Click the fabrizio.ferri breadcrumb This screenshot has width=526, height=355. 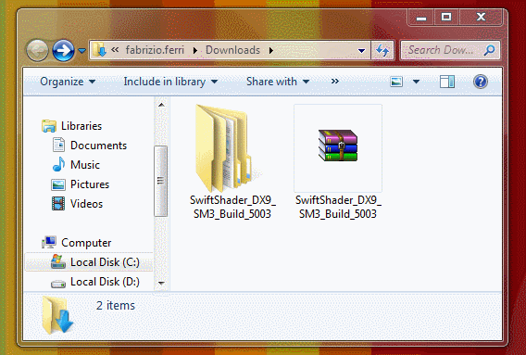point(155,50)
